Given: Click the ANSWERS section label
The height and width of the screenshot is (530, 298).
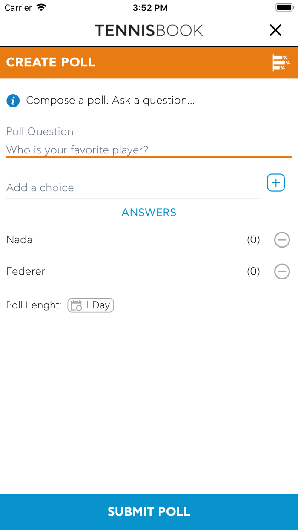Looking at the screenshot, I should click(149, 212).
